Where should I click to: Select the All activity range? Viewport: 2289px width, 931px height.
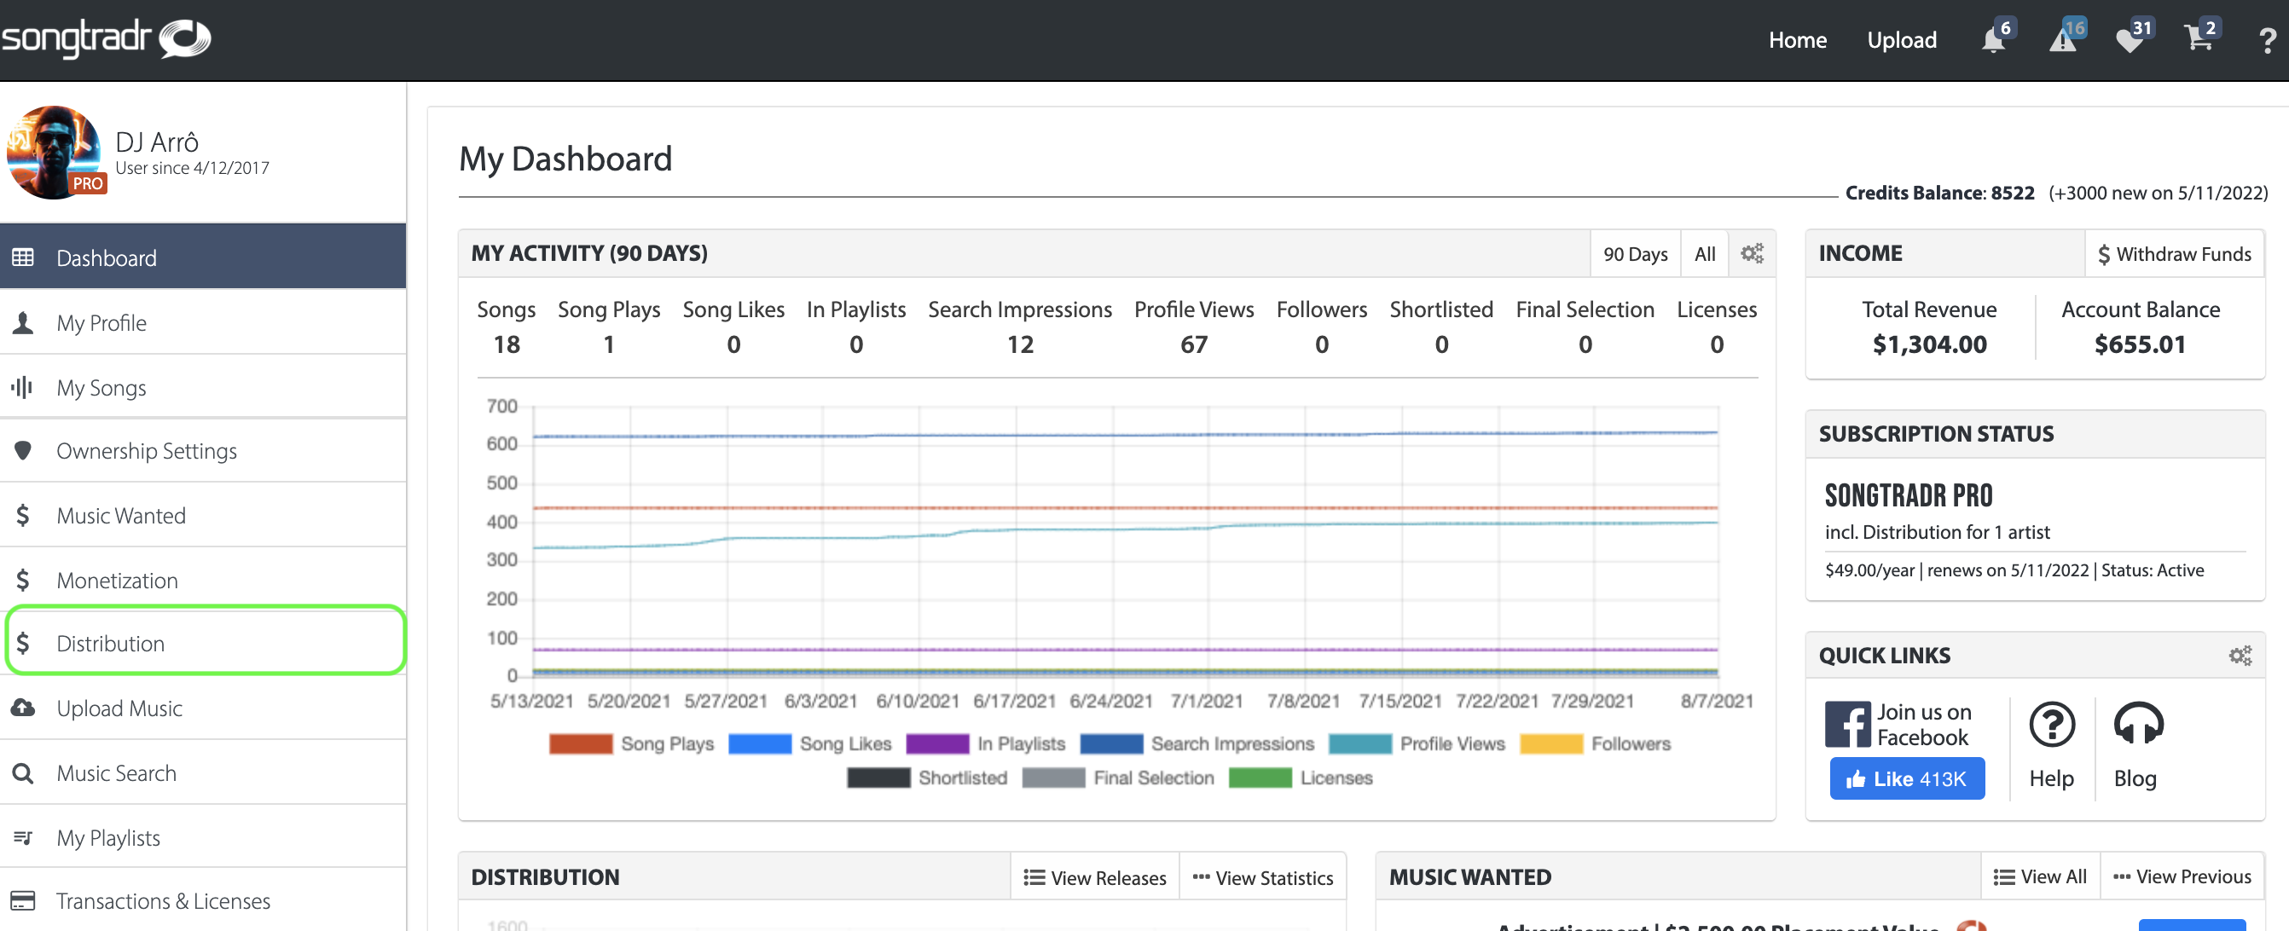coord(1704,254)
